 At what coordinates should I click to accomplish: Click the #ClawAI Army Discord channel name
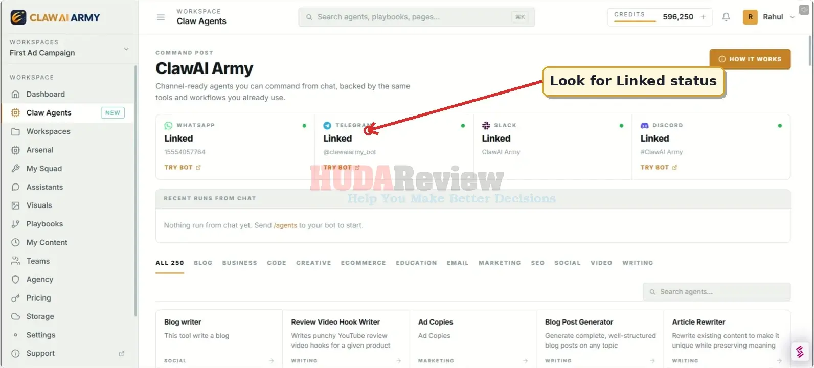point(662,152)
